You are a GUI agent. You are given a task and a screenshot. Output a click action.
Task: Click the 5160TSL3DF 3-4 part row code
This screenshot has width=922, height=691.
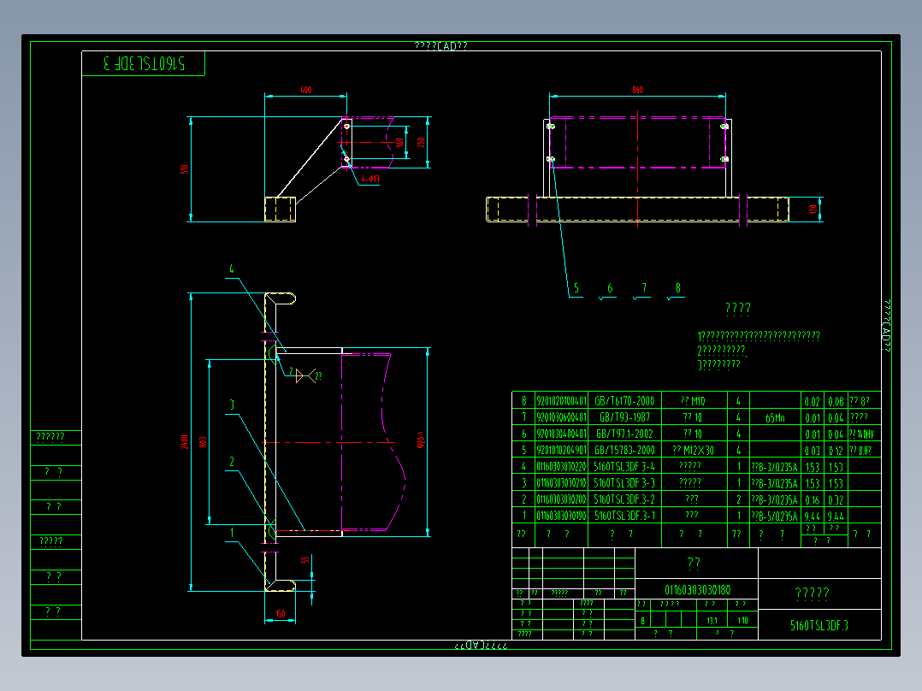[624, 467]
